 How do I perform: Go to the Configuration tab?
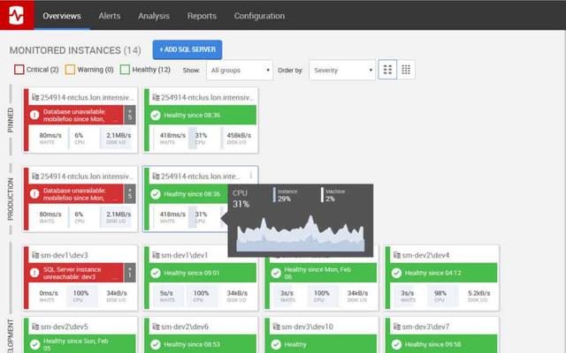coord(259,16)
